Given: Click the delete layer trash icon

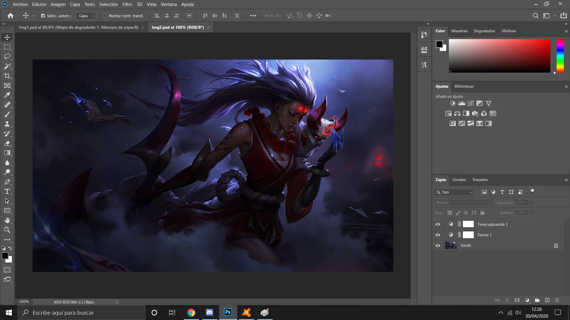Looking at the screenshot, I should coord(557,300).
